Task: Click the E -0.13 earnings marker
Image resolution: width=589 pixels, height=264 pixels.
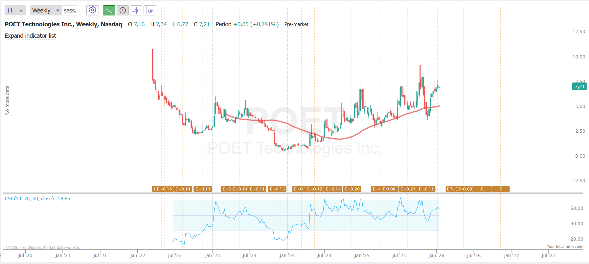Action: click(277, 189)
